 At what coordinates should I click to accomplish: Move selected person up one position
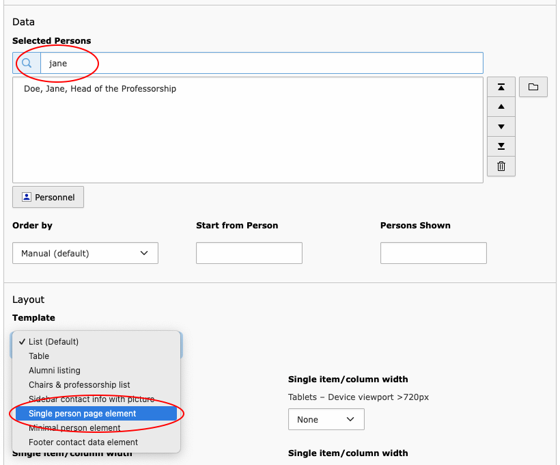click(x=501, y=107)
